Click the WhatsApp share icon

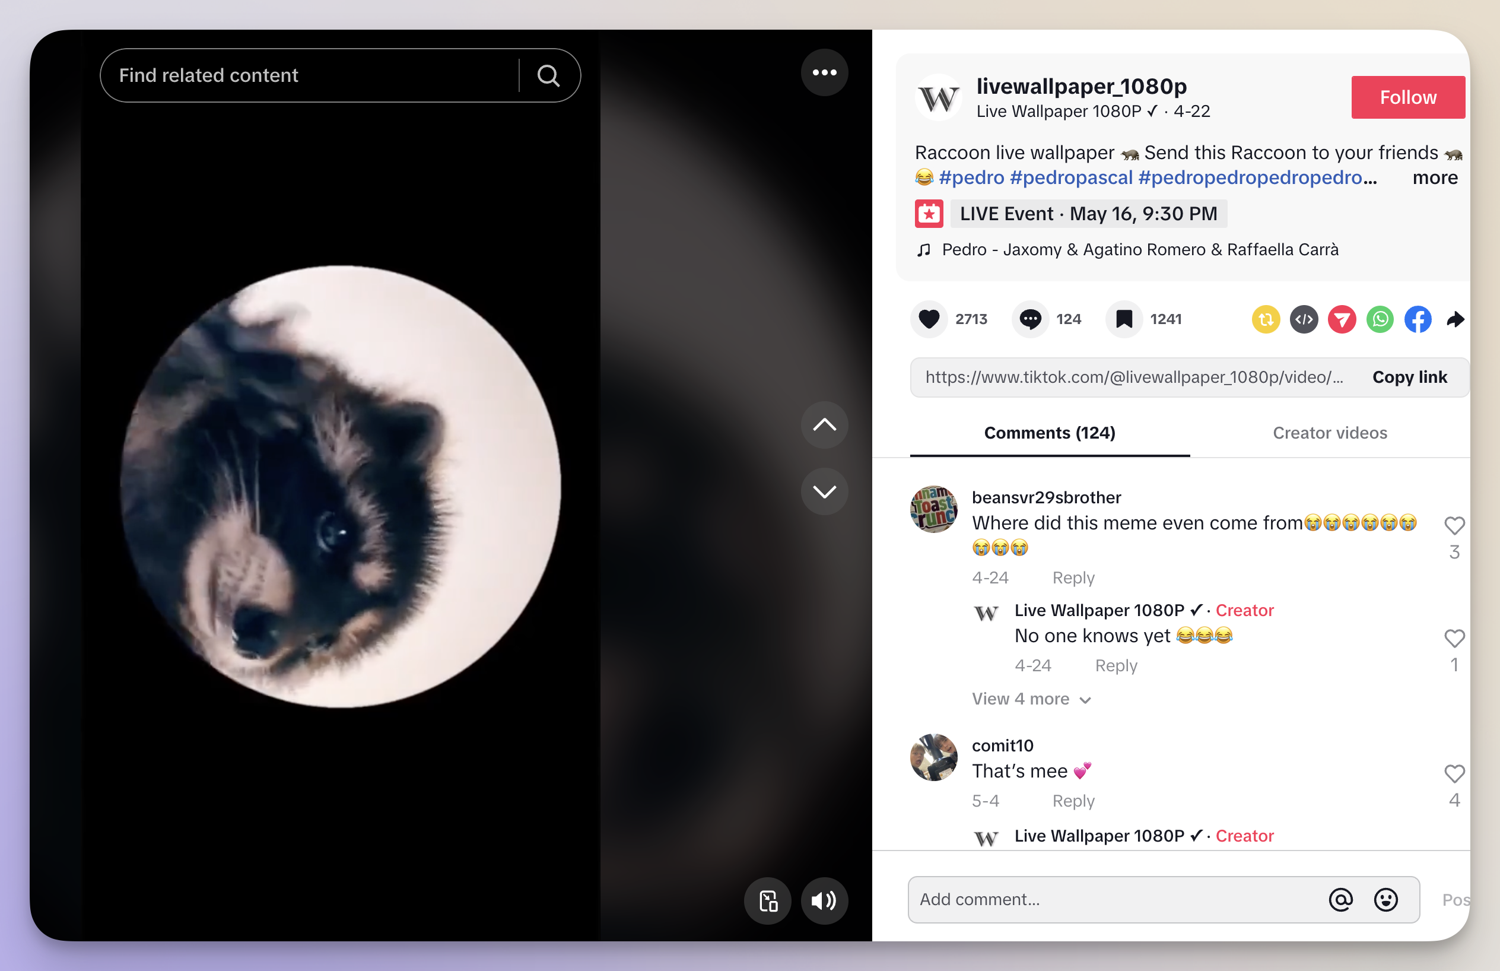1380,319
